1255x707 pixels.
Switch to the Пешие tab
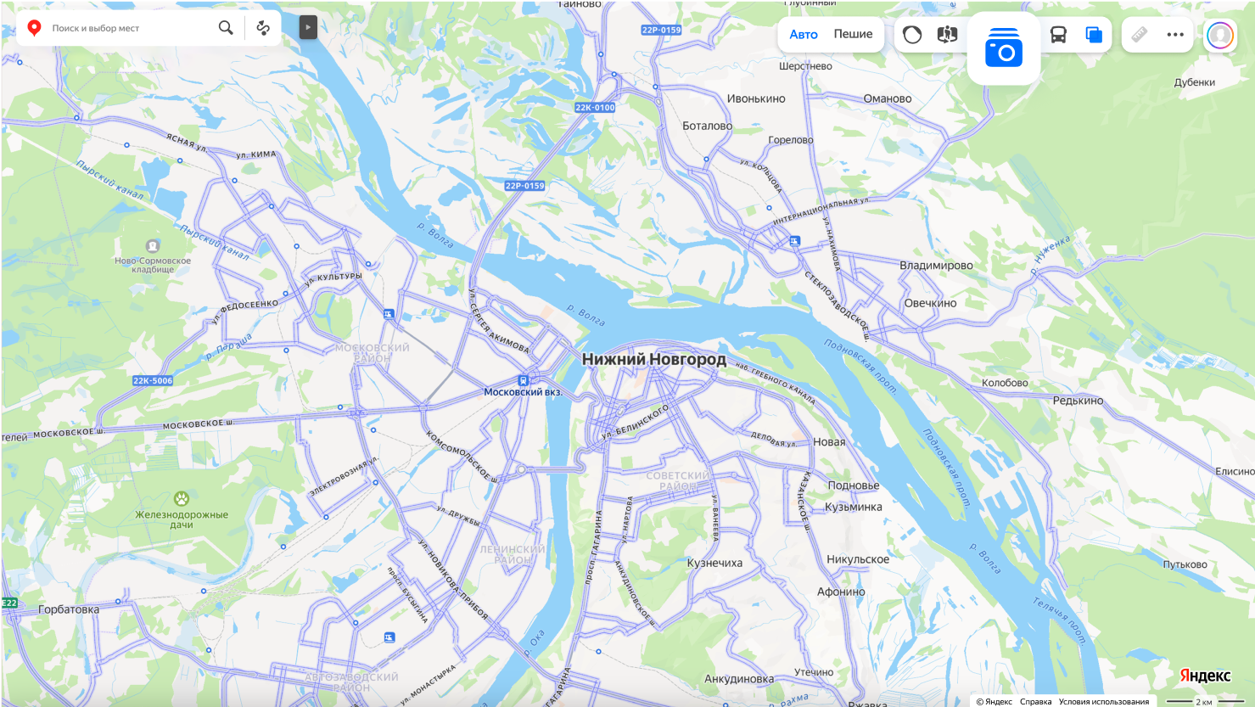853,35
